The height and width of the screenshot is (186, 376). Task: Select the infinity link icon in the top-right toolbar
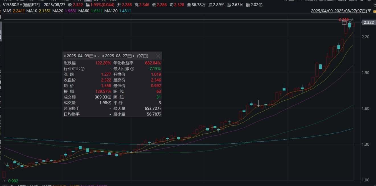coord(362,1)
